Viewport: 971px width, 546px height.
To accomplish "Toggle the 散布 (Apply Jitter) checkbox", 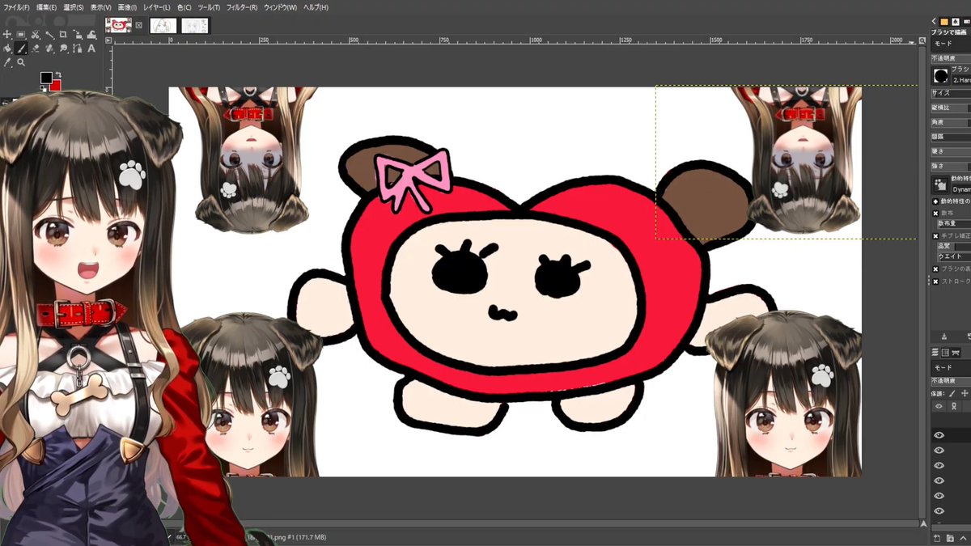I will (x=935, y=214).
